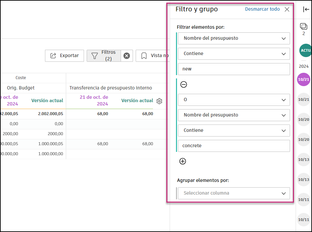Collapse the right panel with the arrow icon
The width and height of the screenshot is (312, 232).
click(x=306, y=9)
